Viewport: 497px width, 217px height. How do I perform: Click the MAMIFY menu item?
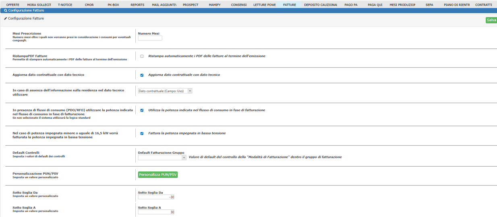pos(215,5)
